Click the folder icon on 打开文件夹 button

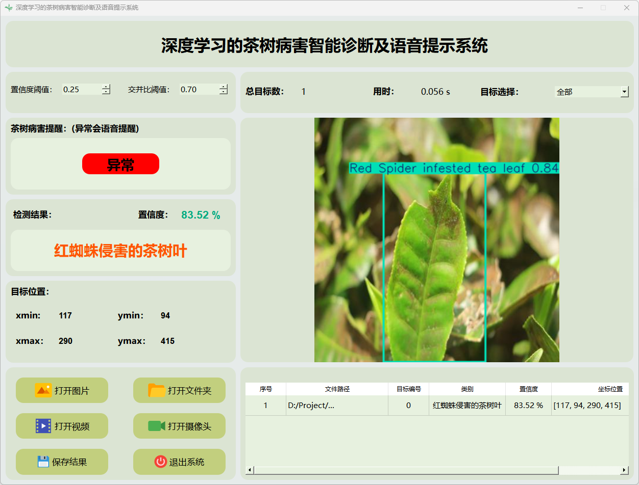pyautogui.click(x=156, y=390)
